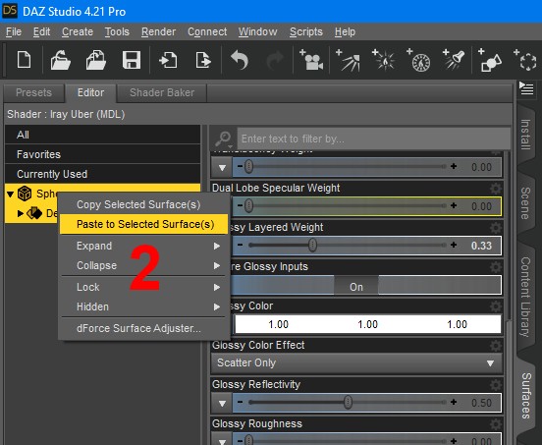542x445 pixels.
Task: Open the File menu
Action: click(14, 31)
